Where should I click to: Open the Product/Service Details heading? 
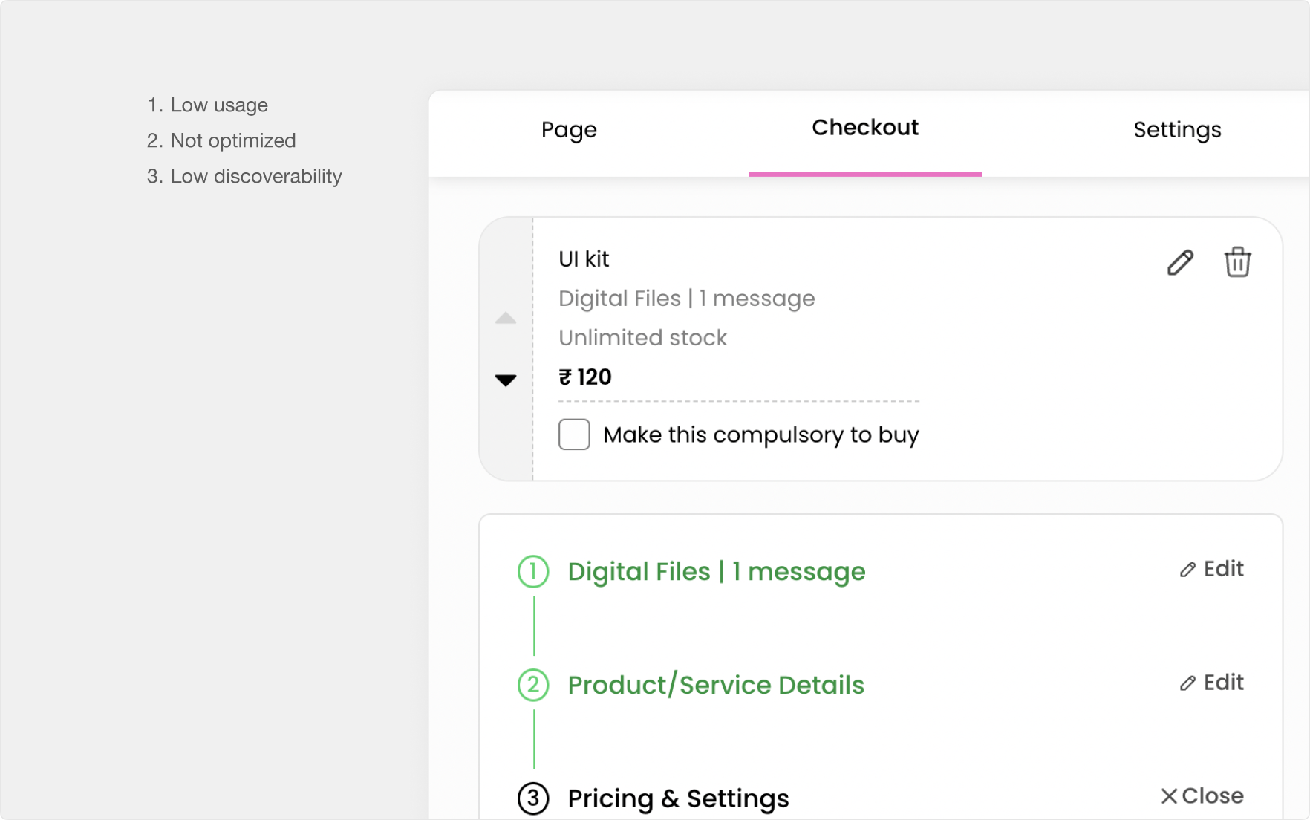[716, 685]
